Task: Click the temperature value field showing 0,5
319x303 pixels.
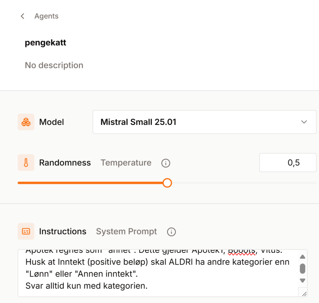Action: (288, 163)
